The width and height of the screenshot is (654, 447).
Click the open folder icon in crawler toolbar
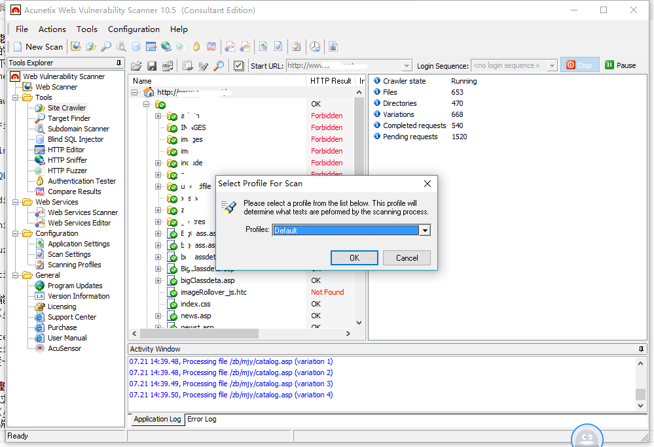click(136, 66)
